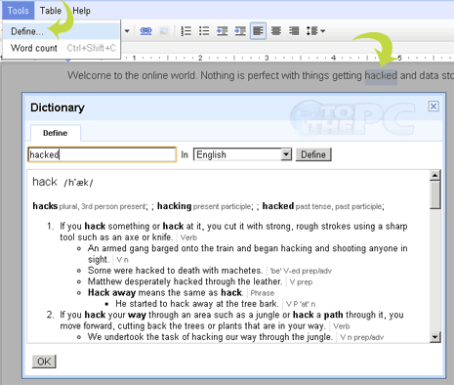This screenshot has width=454, height=385.
Task: Open the line spacing dropdown
Action: coord(315,31)
